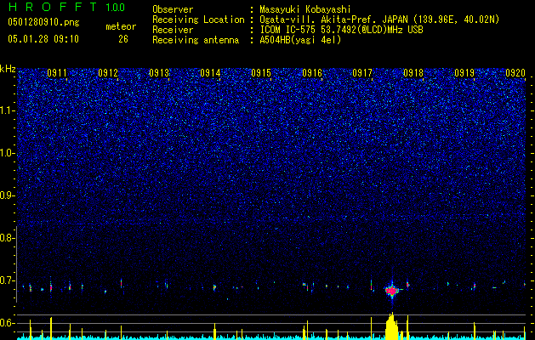Image resolution: width=535 pixels, height=340 pixels.
Task: Click the kHz frequency axis label
Action: [x=8, y=69]
